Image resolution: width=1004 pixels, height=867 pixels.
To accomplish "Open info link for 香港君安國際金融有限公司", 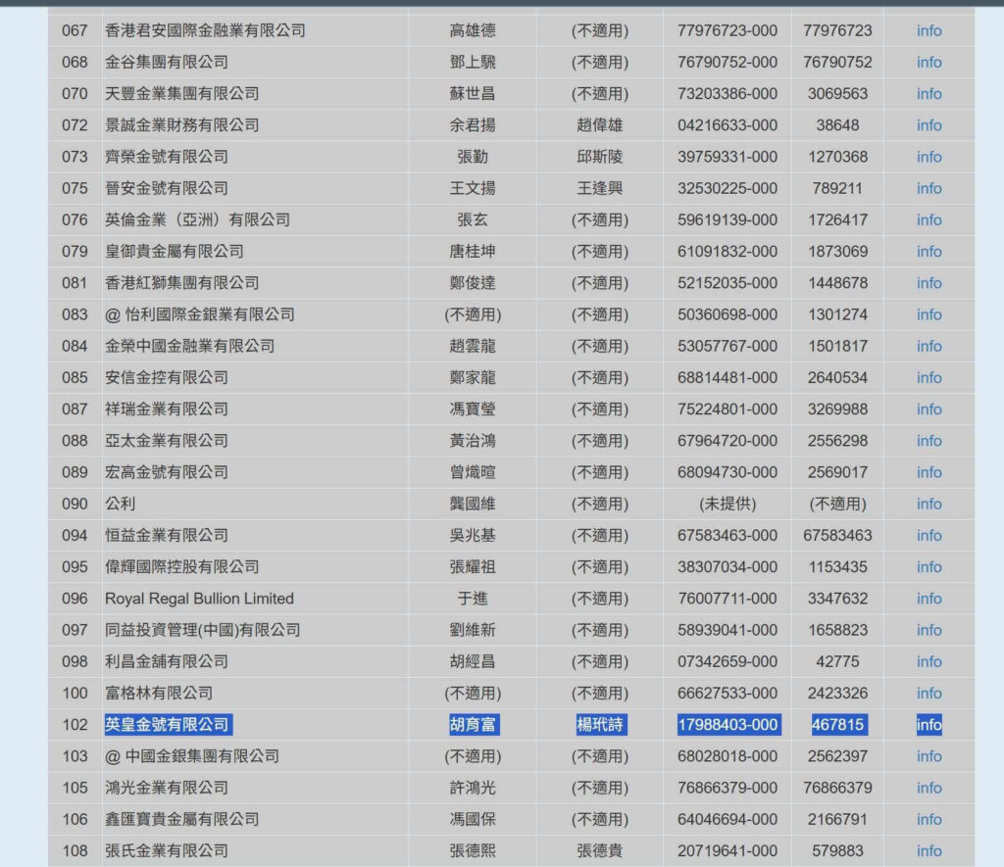I will pos(929,30).
